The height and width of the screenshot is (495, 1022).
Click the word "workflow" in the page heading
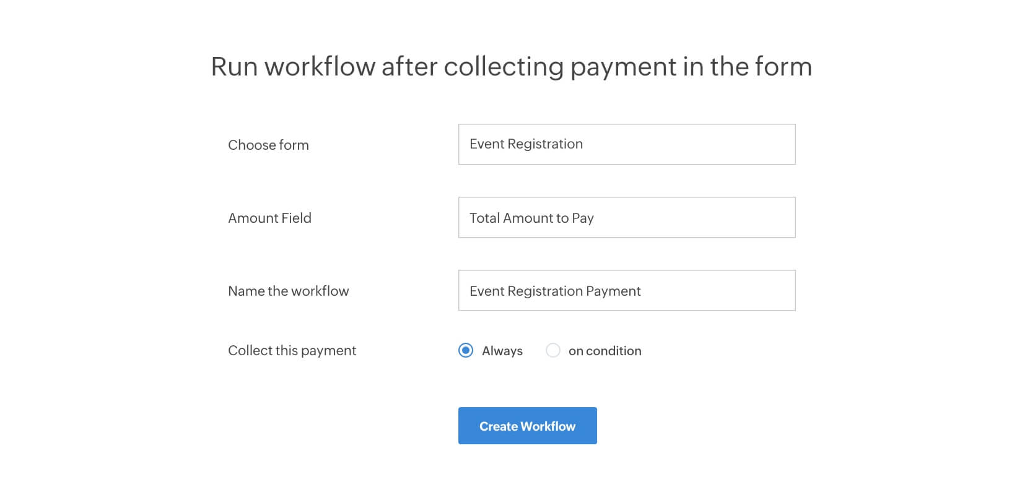pos(320,67)
